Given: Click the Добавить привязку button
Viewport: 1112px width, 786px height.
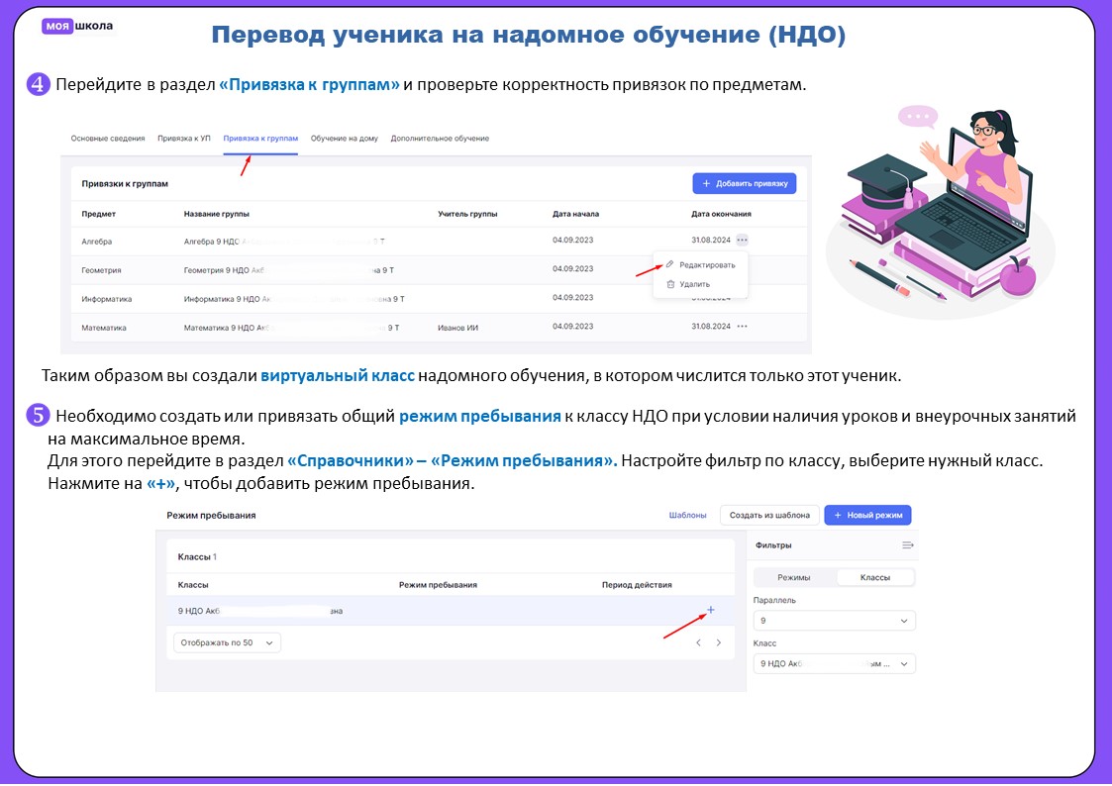Looking at the screenshot, I should (744, 183).
